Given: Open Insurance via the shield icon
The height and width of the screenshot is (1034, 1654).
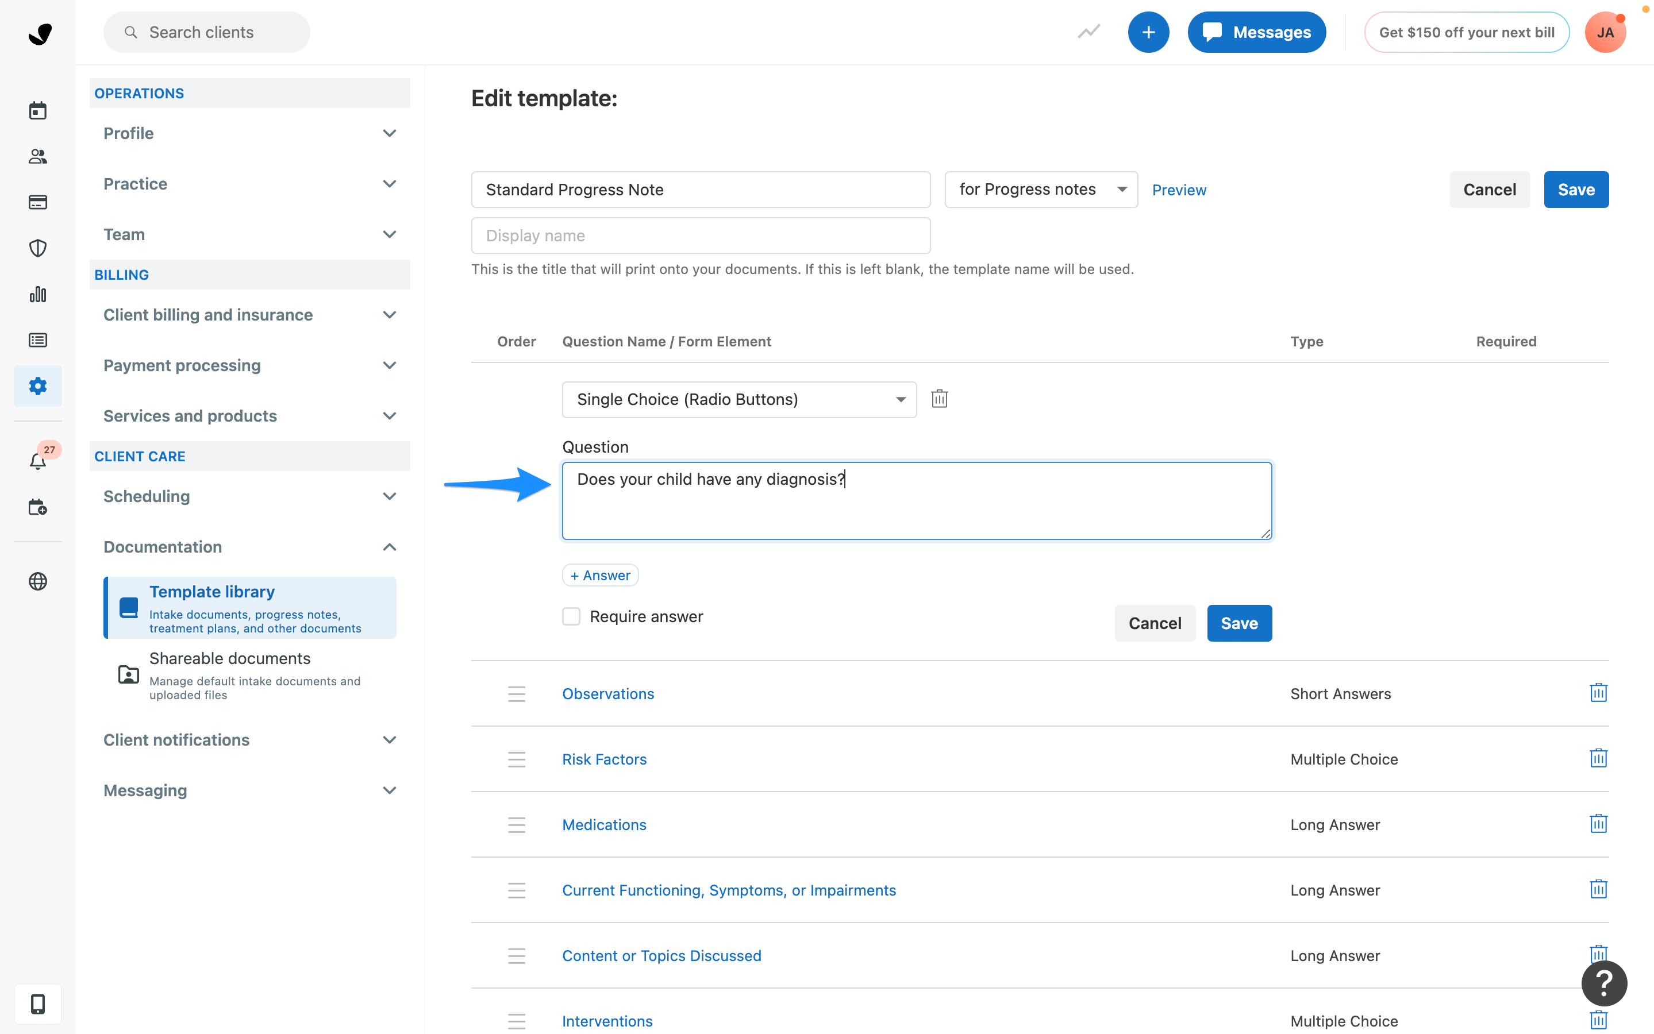Looking at the screenshot, I should coord(37,248).
